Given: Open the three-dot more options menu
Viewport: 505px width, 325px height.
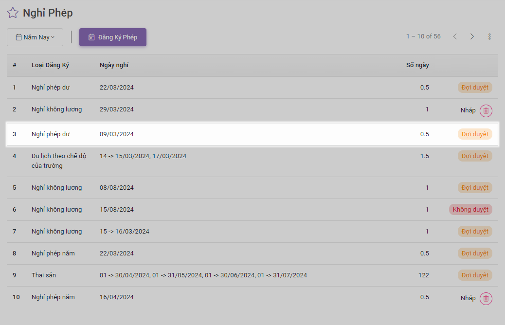Looking at the screenshot, I should [489, 36].
